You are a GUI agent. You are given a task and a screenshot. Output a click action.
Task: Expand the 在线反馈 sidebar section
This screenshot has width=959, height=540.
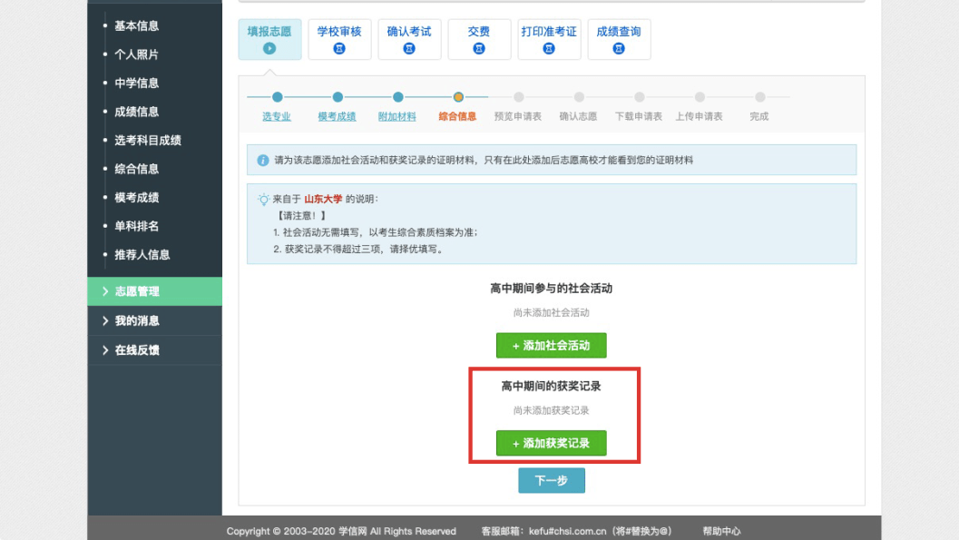click(155, 349)
